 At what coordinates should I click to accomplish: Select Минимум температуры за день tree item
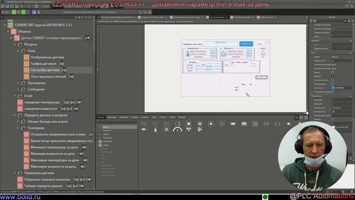tap(54, 147)
